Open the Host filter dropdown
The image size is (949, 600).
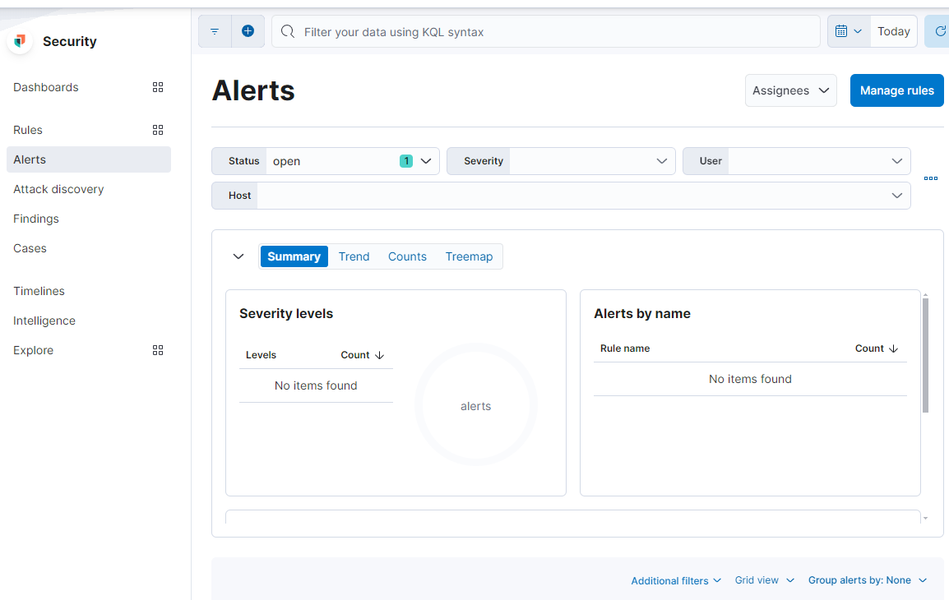click(896, 195)
